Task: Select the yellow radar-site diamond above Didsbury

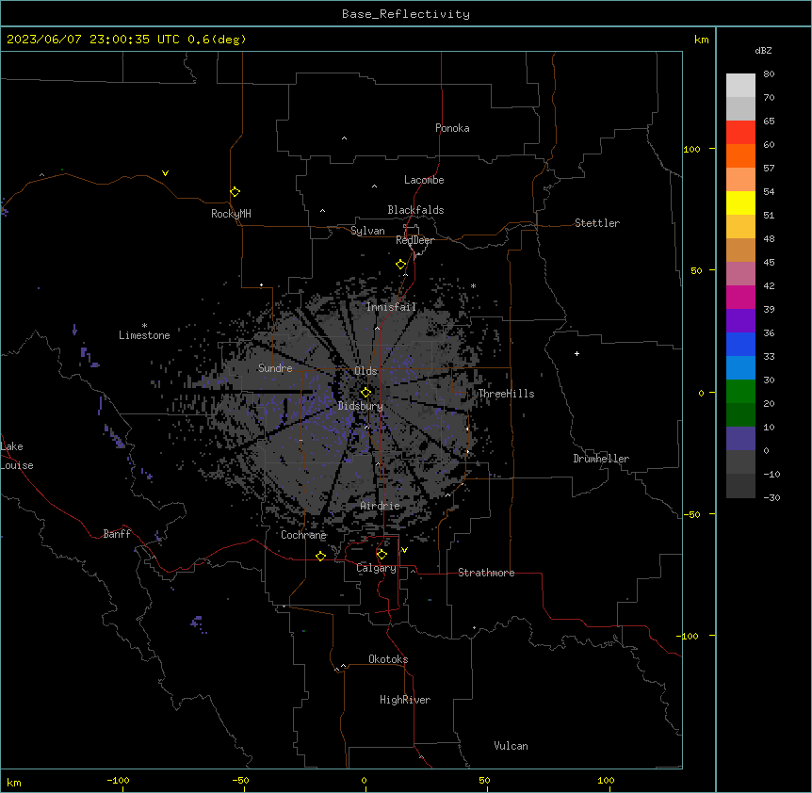Action: (365, 393)
